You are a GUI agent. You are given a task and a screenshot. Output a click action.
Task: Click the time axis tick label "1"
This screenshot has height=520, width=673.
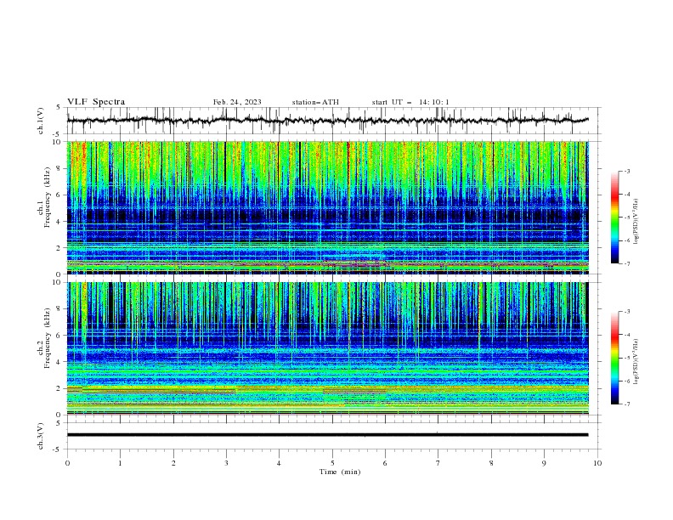(120, 463)
